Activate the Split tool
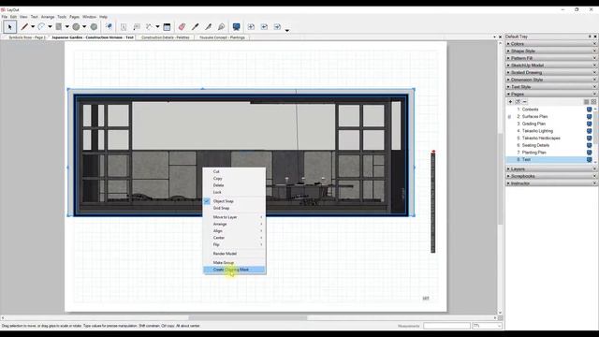Screen dimensions: 599x337 [x=208, y=27]
